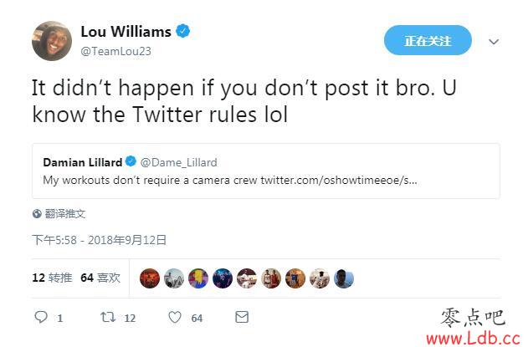Retweet using the retweet arrows icon

(108, 317)
